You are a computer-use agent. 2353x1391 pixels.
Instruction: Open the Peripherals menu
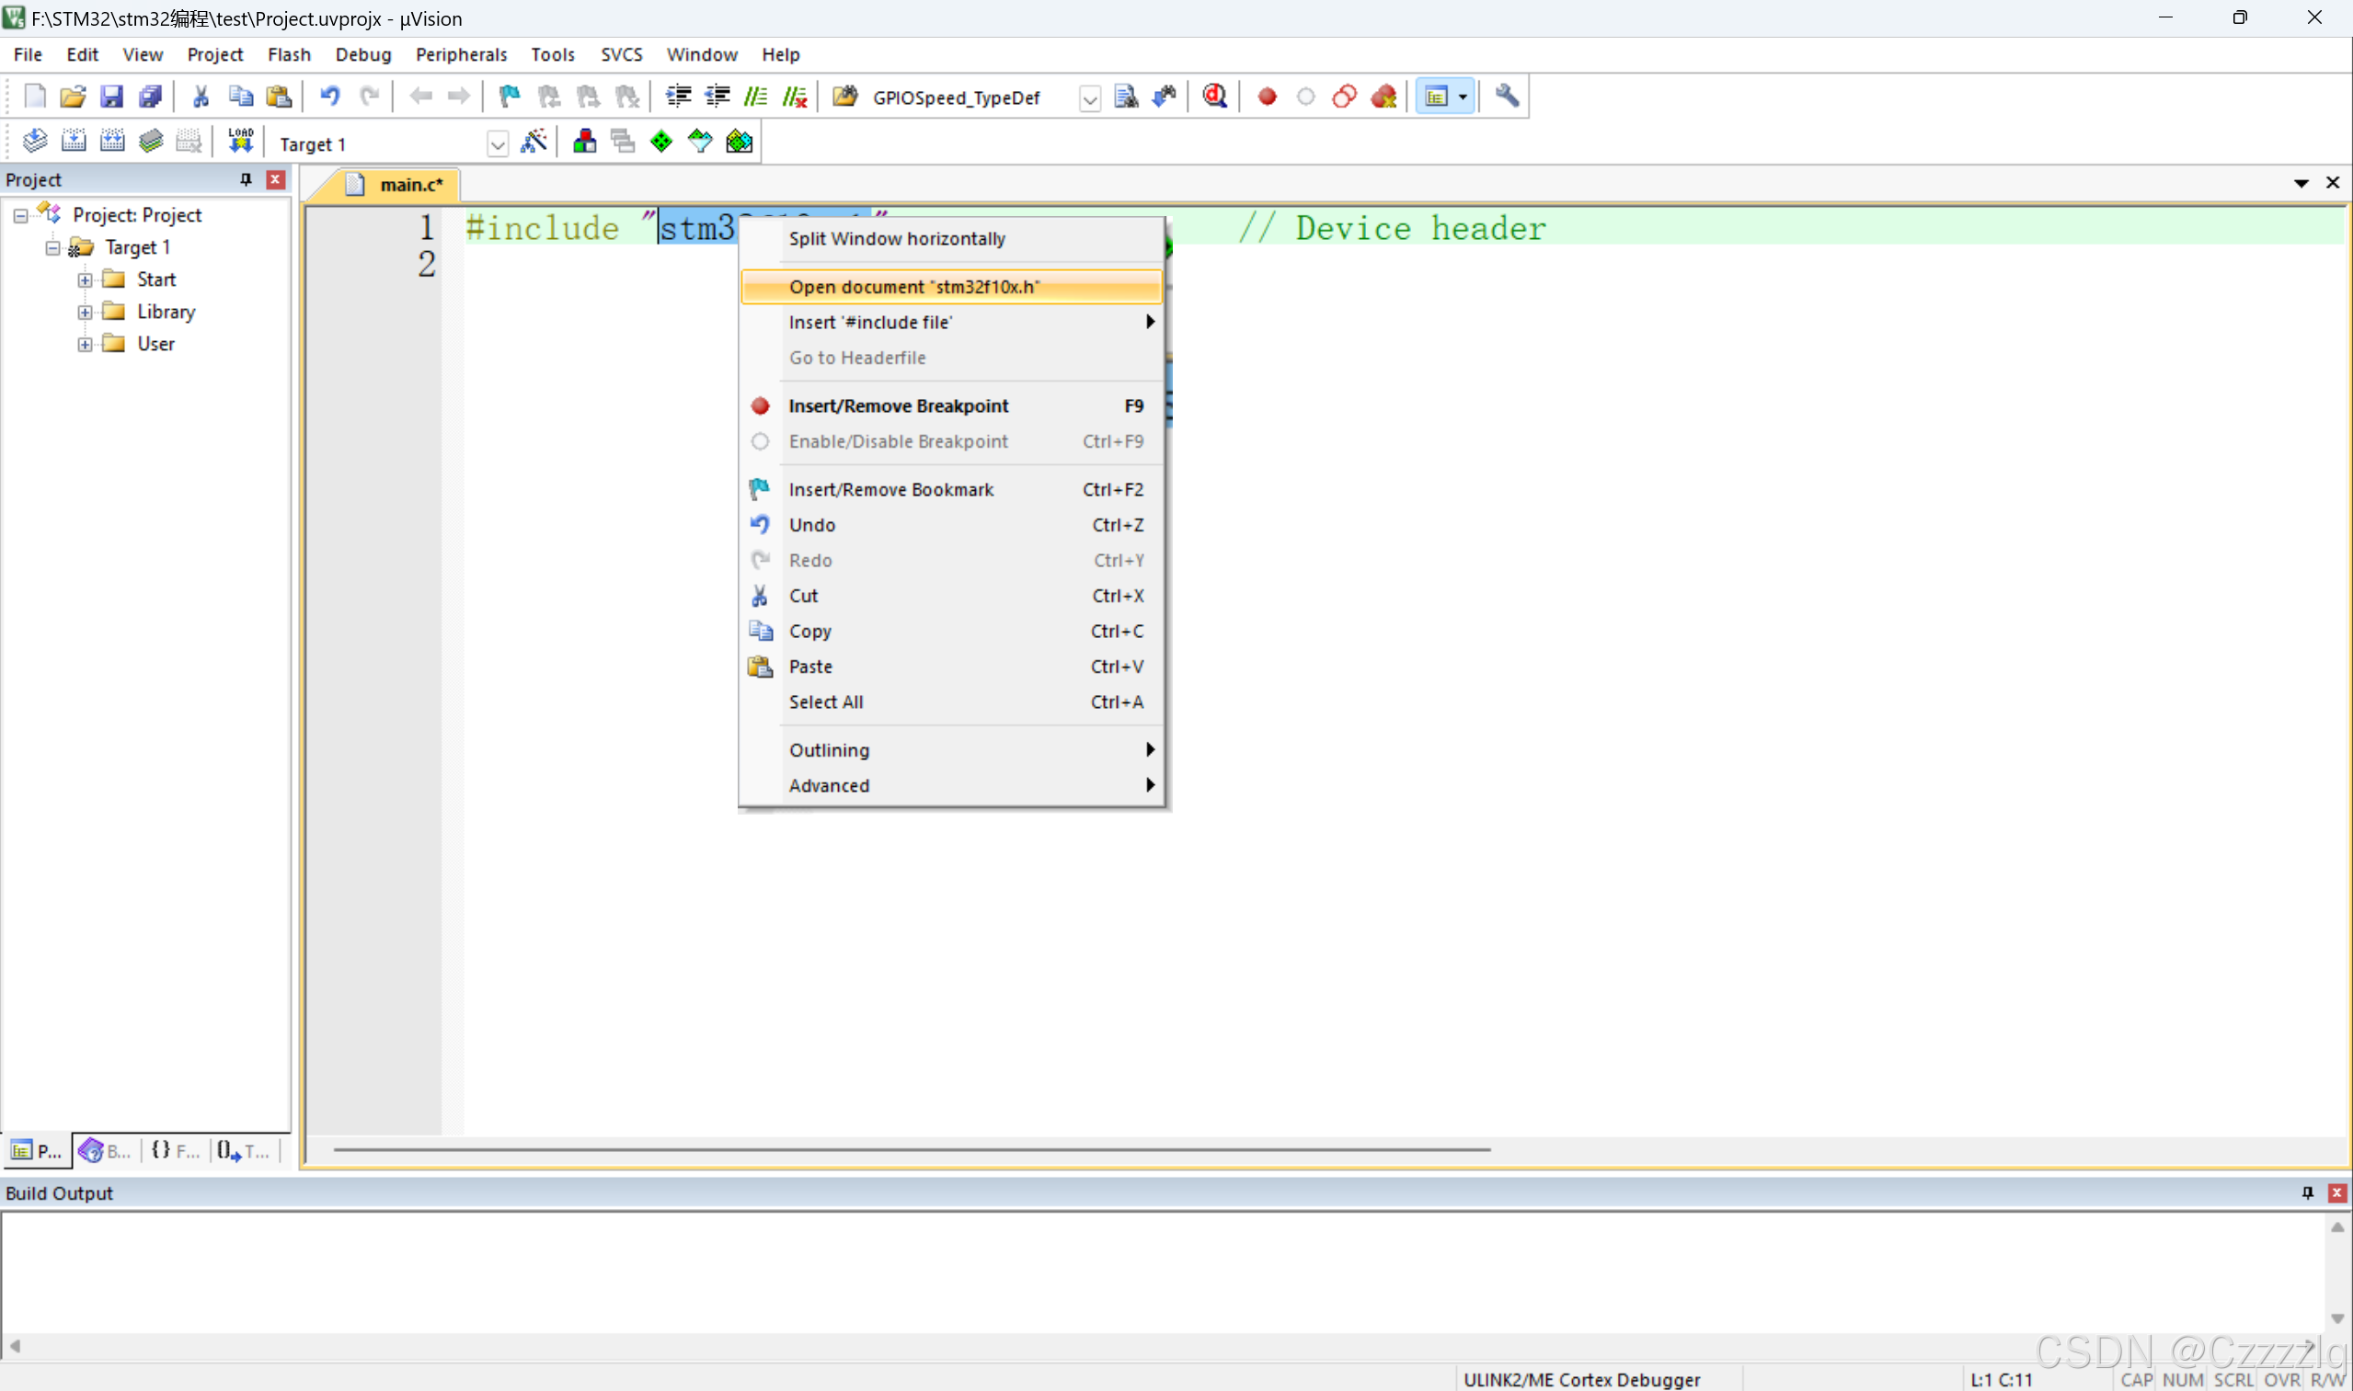pos(461,54)
